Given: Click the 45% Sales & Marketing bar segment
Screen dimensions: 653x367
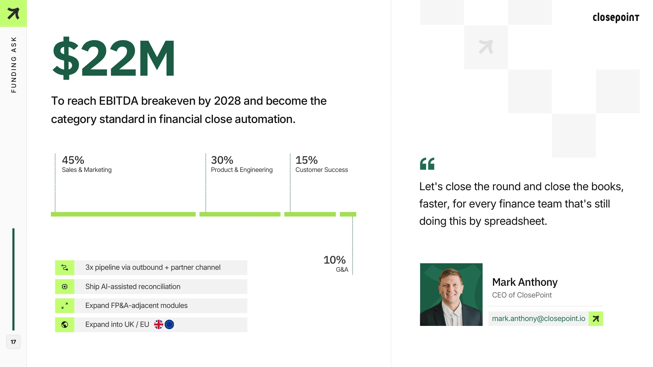Looking at the screenshot, I should point(123,214).
